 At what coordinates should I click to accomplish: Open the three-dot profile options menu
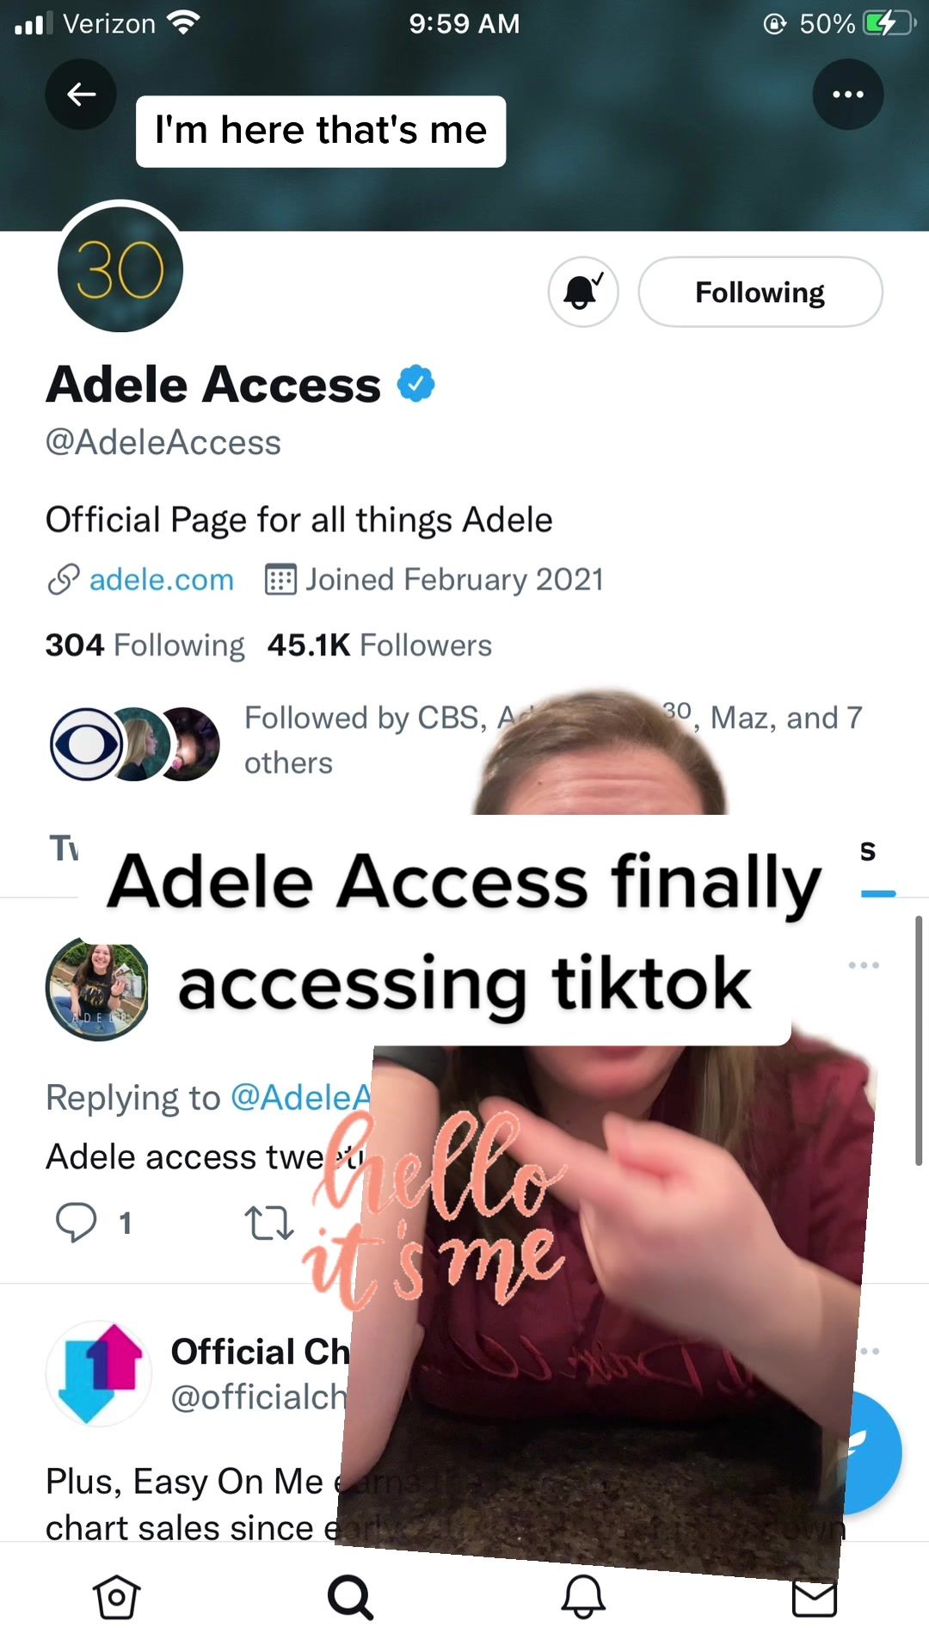click(848, 94)
